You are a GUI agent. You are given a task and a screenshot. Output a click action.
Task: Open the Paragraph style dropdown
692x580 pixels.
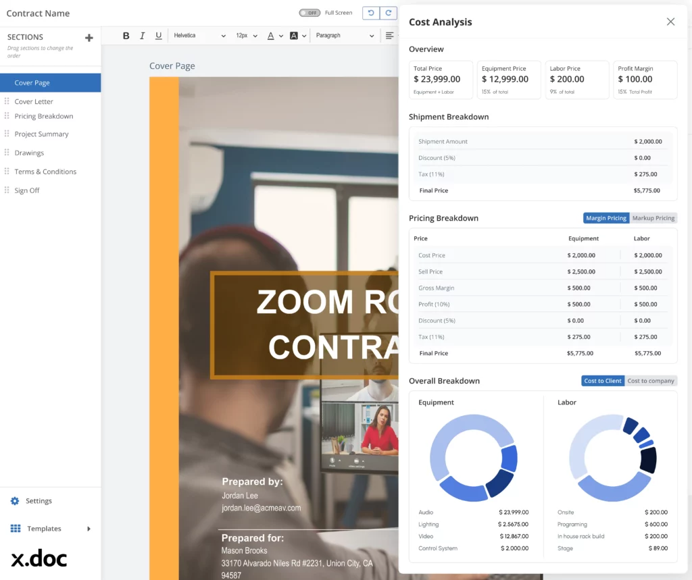click(345, 36)
